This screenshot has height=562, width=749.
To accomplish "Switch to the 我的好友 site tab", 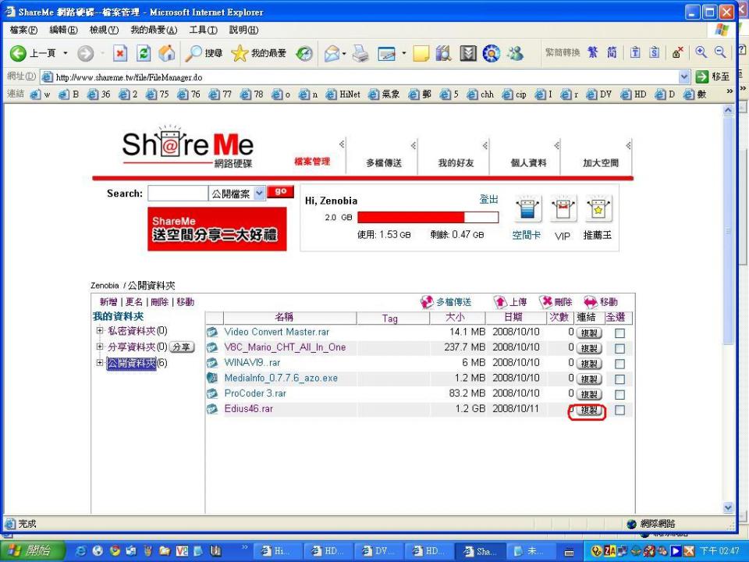I will [x=456, y=162].
